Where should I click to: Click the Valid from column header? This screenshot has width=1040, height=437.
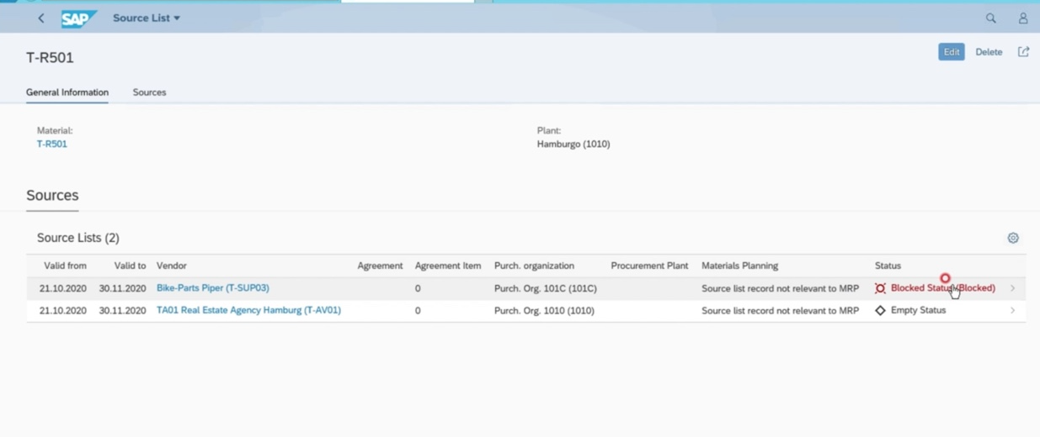tap(65, 266)
